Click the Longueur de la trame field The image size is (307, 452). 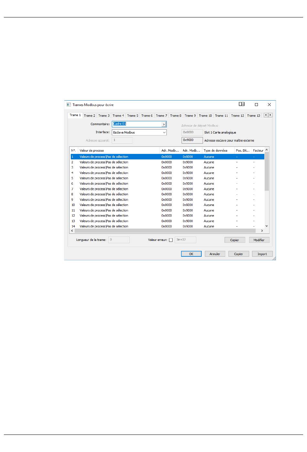(x=119, y=240)
